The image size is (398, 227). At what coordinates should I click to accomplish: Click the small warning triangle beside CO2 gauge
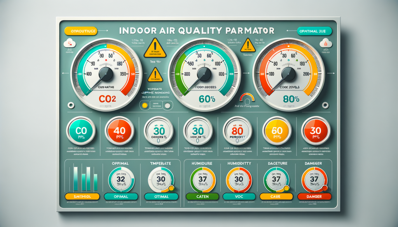[155, 75]
